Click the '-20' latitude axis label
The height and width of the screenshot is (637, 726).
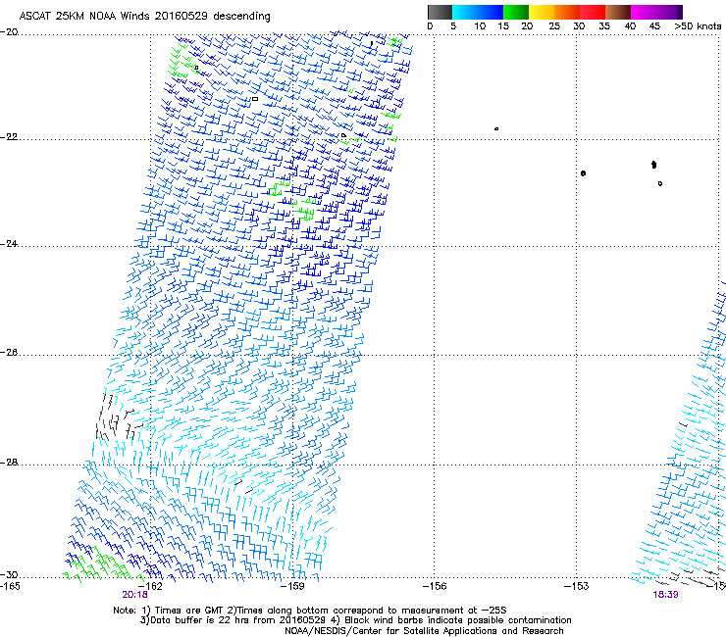pyautogui.click(x=9, y=31)
